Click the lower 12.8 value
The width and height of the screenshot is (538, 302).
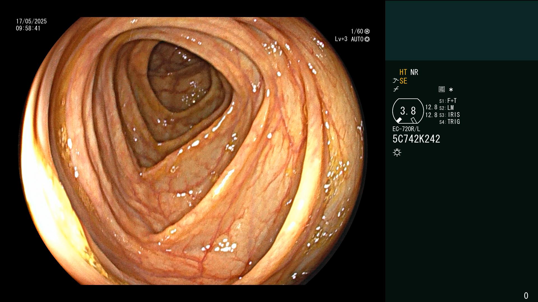(431, 115)
